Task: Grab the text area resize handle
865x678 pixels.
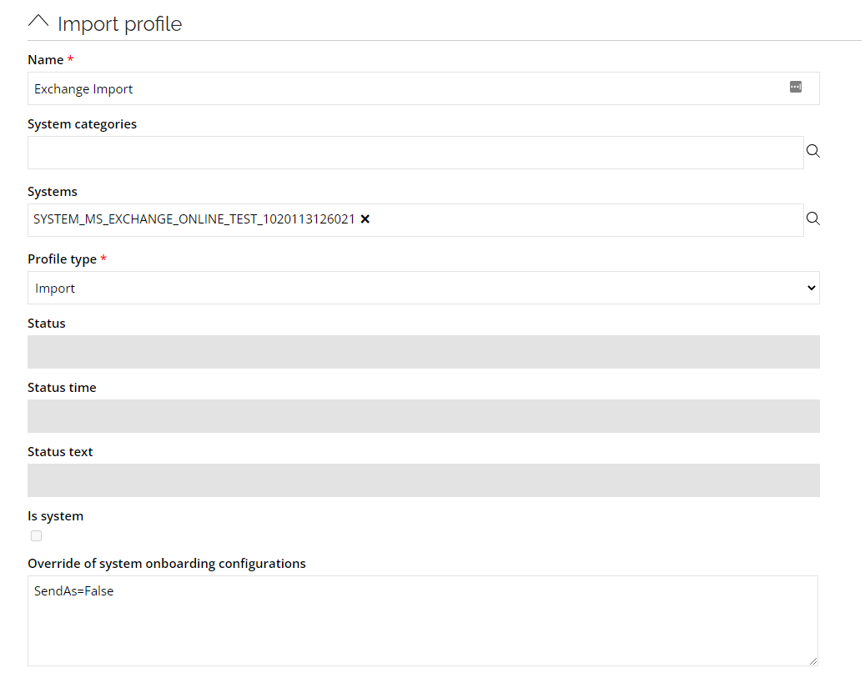Action: [x=812, y=660]
